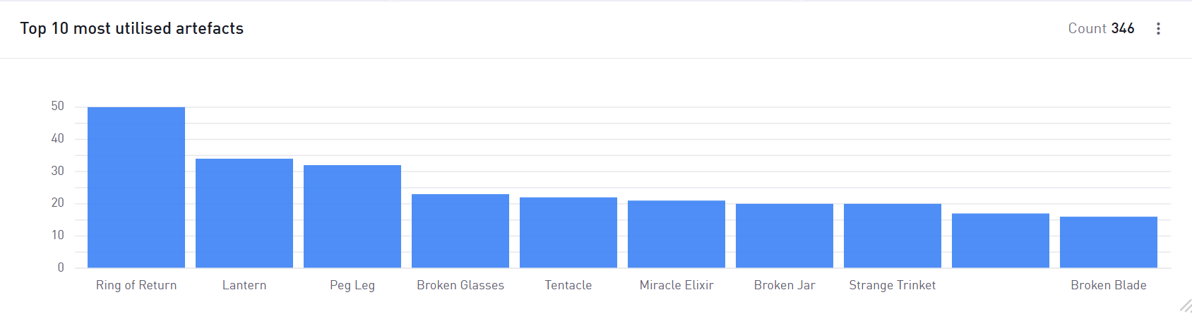
Task: Click the 50 y-axis tick label
Action: point(58,106)
